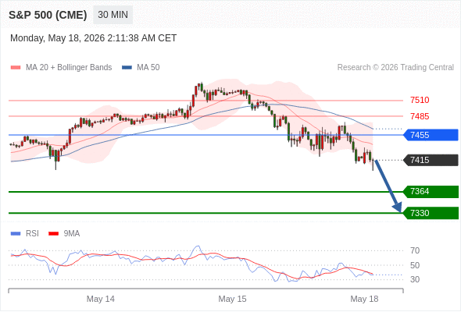The height and width of the screenshot is (312, 461).
Task: Click the green 7330 support price tag
Action: point(431,213)
